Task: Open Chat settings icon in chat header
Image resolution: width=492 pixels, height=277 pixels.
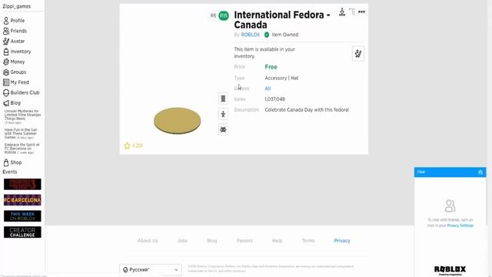Action: (480, 172)
